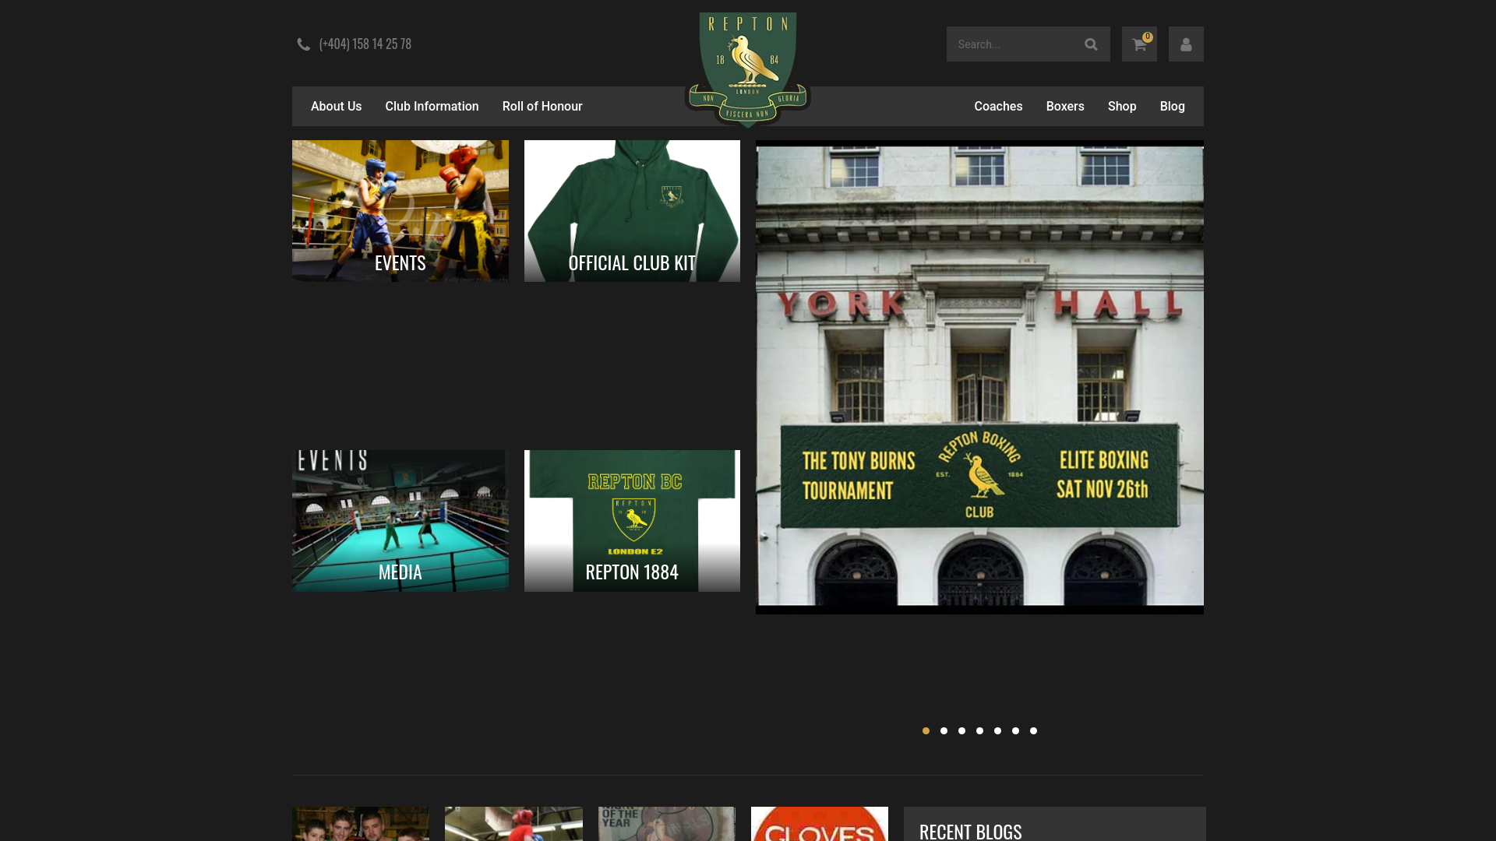Select the second slider dot
Viewport: 1496px width, 841px height.
click(944, 730)
